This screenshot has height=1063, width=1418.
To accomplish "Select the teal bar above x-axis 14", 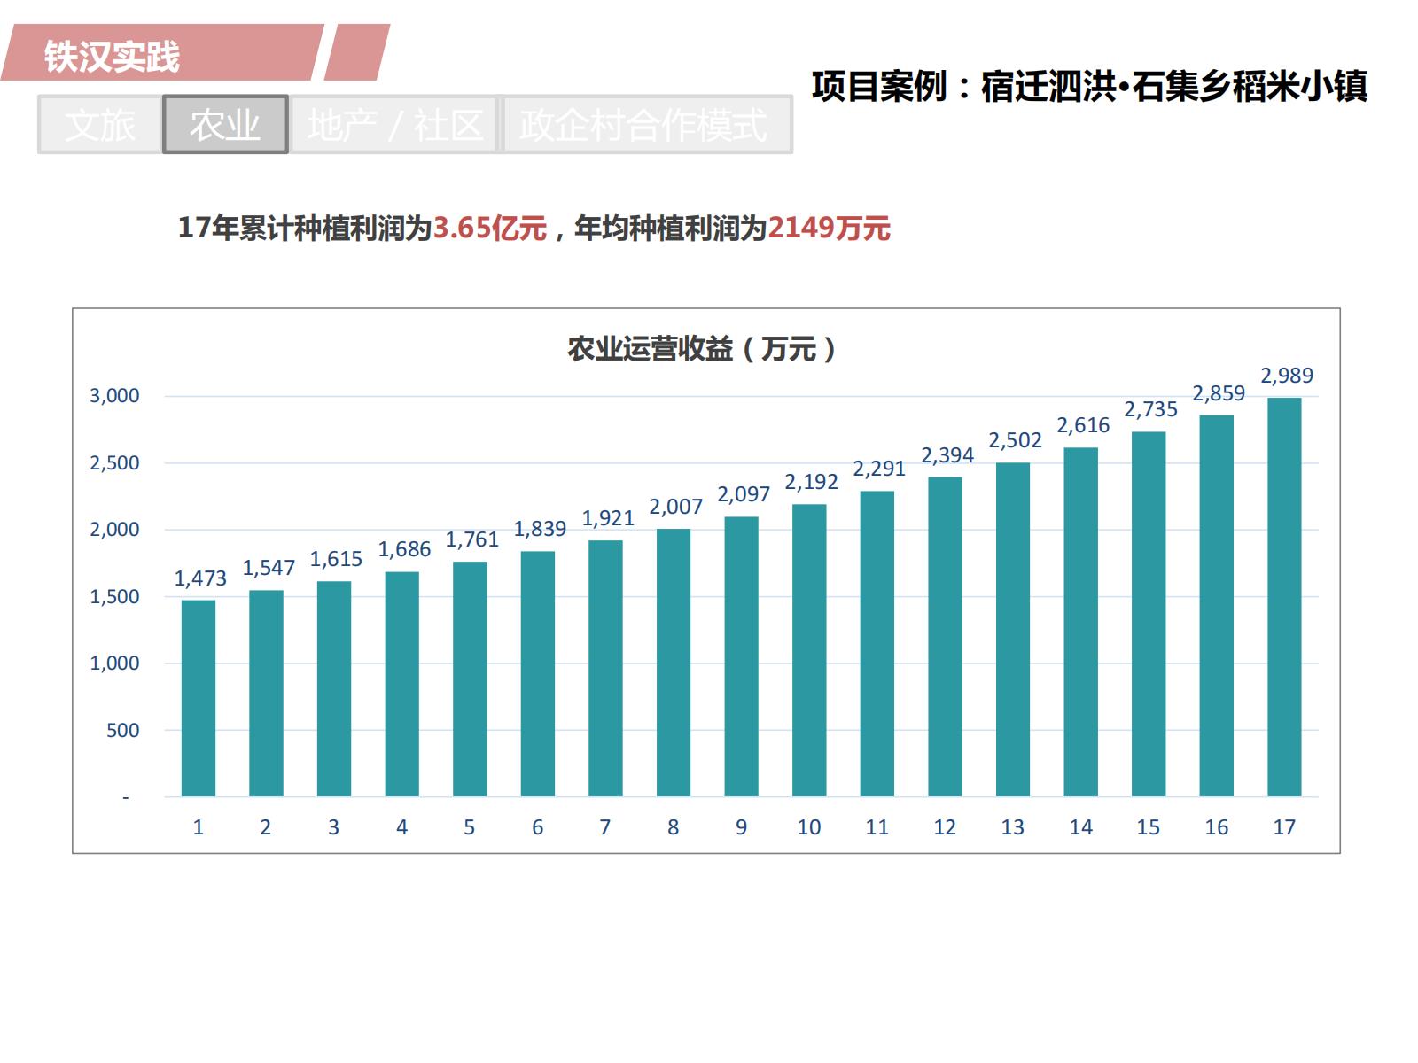I will [x=1080, y=622].
